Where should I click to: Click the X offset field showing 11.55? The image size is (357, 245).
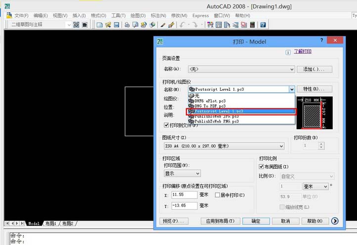click(184, 195)
